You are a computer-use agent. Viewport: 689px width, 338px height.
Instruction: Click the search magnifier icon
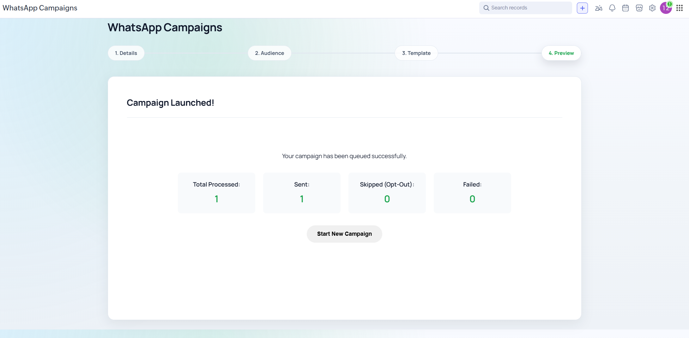click(x=486, y=8)
